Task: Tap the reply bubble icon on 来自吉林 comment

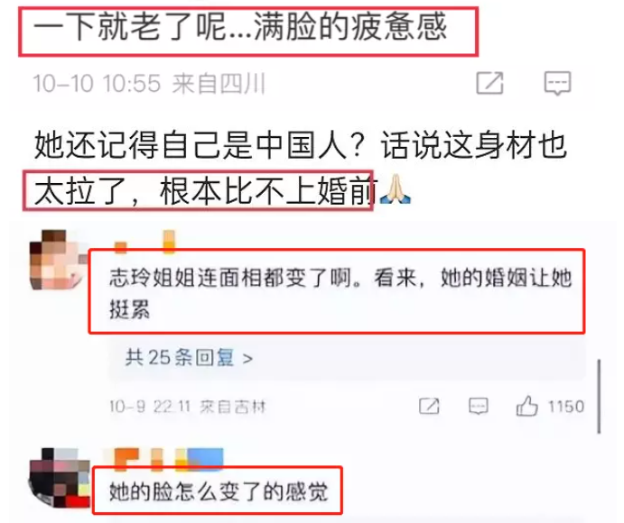Action: pos(478,407)
